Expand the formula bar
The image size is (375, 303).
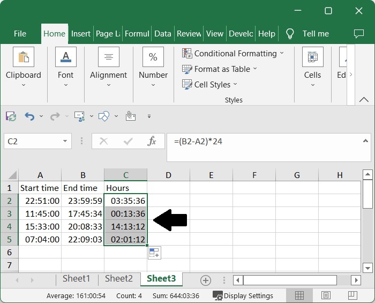[365, 141]
